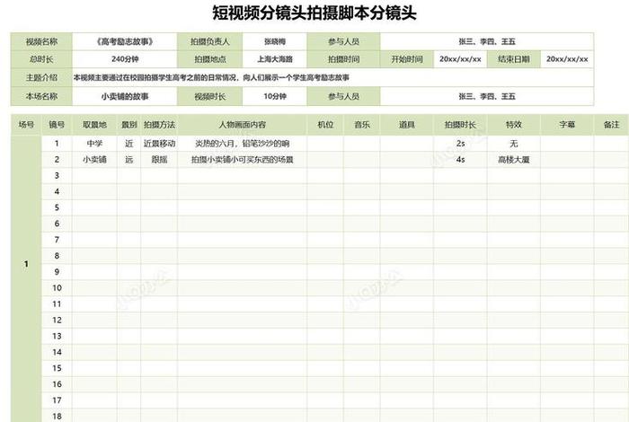
Task: Select the 小卖铺 location cell
Action: pyautogui.click(x=94, y=160)
